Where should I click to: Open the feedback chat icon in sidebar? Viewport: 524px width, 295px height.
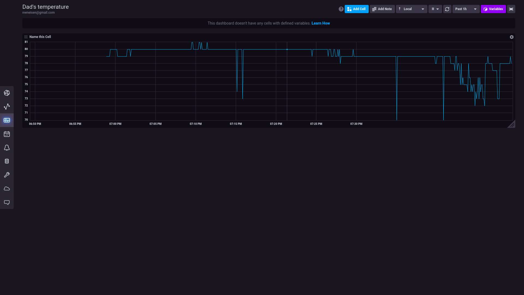tap(7, 202)
